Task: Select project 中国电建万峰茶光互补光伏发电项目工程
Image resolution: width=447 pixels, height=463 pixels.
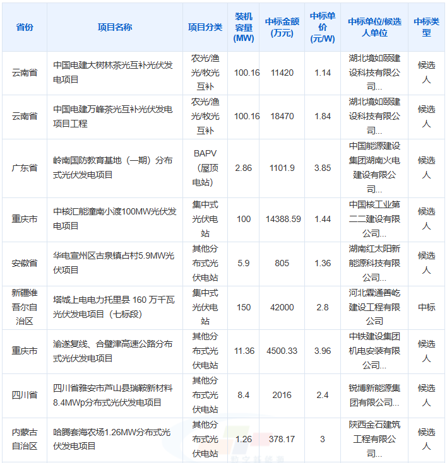Action: pyautogui.click(x=113, y=116)
